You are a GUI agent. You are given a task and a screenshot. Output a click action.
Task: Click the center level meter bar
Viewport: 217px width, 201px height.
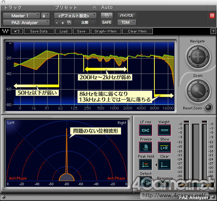[x=195, y=152]
